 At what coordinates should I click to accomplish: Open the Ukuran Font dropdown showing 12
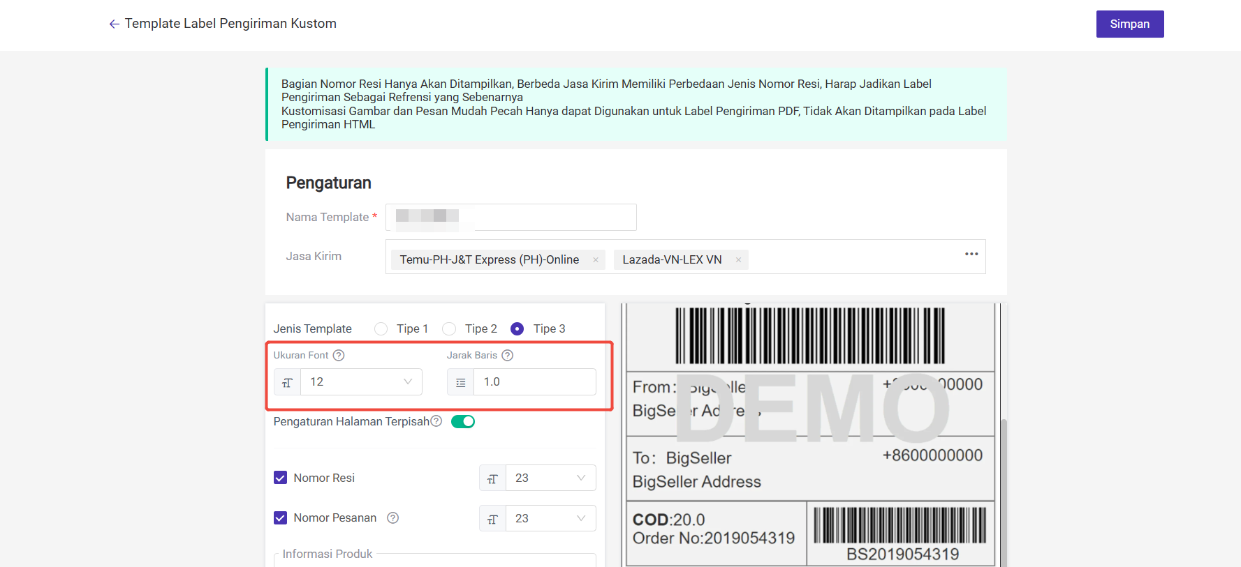(x=361, y=382)
